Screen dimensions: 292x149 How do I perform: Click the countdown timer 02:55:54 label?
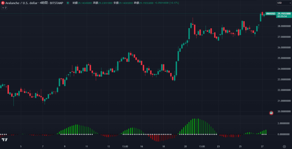(282, 16)
